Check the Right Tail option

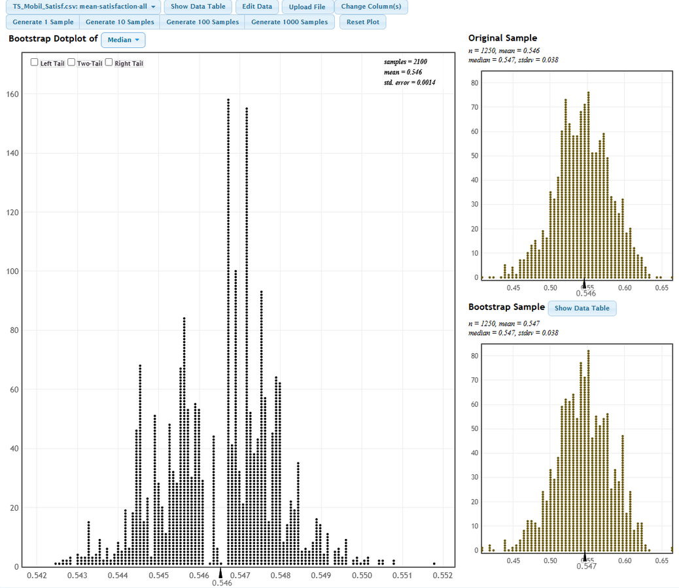coord(109,63)
